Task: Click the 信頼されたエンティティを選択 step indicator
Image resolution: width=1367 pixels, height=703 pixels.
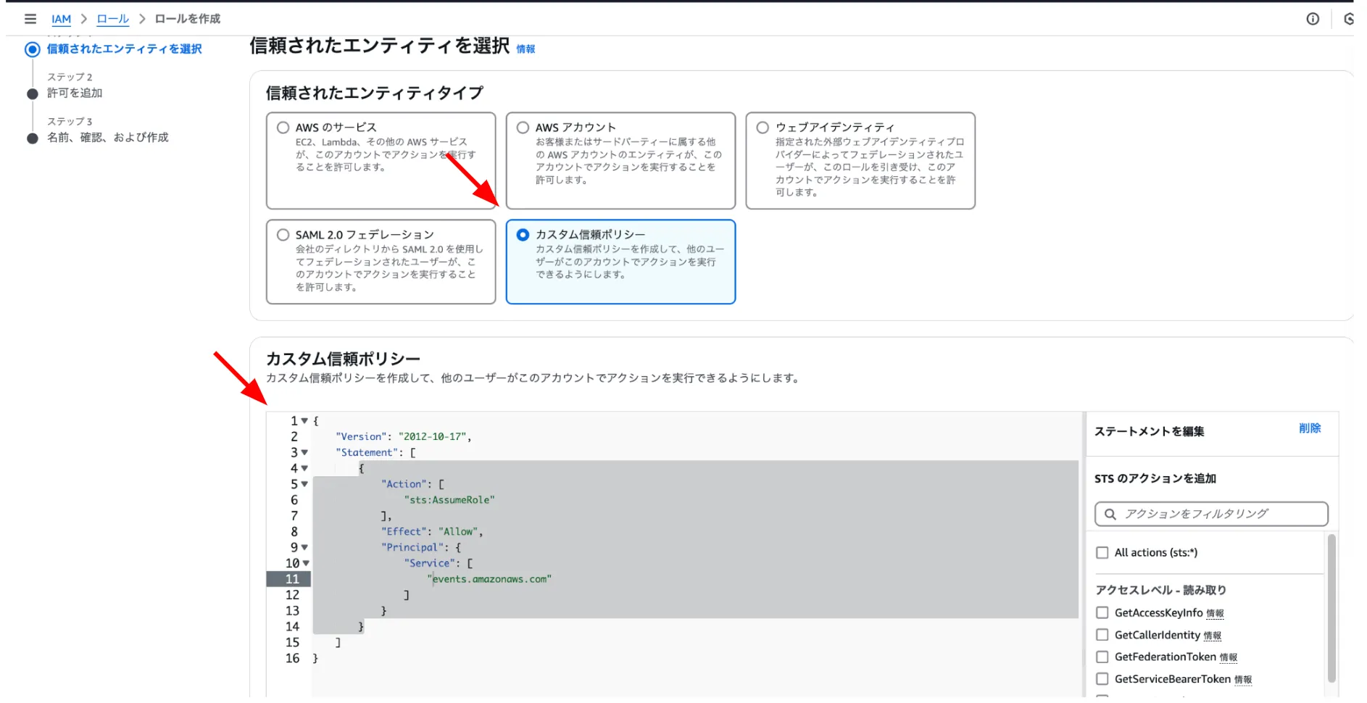Action: 32,49
